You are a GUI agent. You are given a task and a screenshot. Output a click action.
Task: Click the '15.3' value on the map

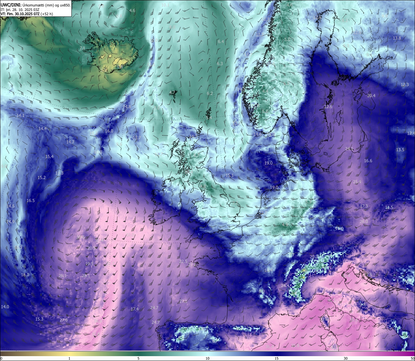[x=39, y=319]
